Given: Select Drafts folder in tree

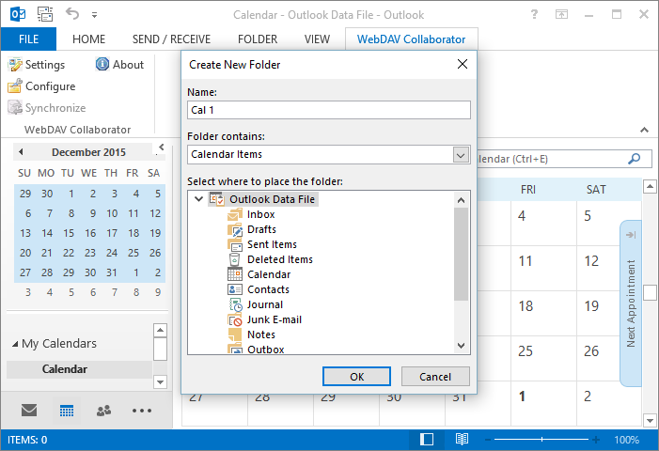Looking at the screenshot, I should pos(261,229).
